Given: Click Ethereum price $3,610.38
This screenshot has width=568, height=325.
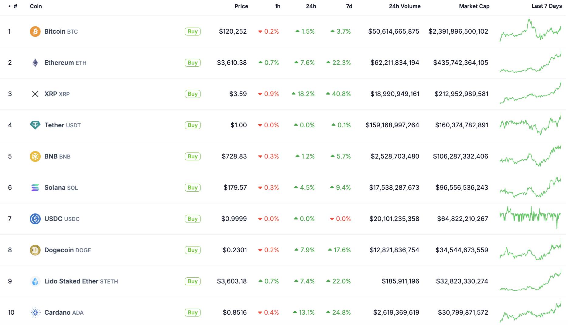Looking at the screenshot, I should click(x=232, y=63).
